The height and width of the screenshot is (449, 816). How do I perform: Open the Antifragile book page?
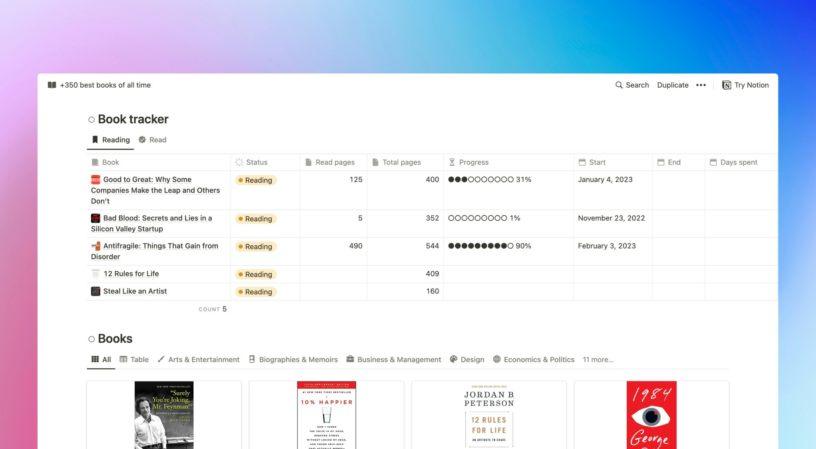[x=155, y=251]
